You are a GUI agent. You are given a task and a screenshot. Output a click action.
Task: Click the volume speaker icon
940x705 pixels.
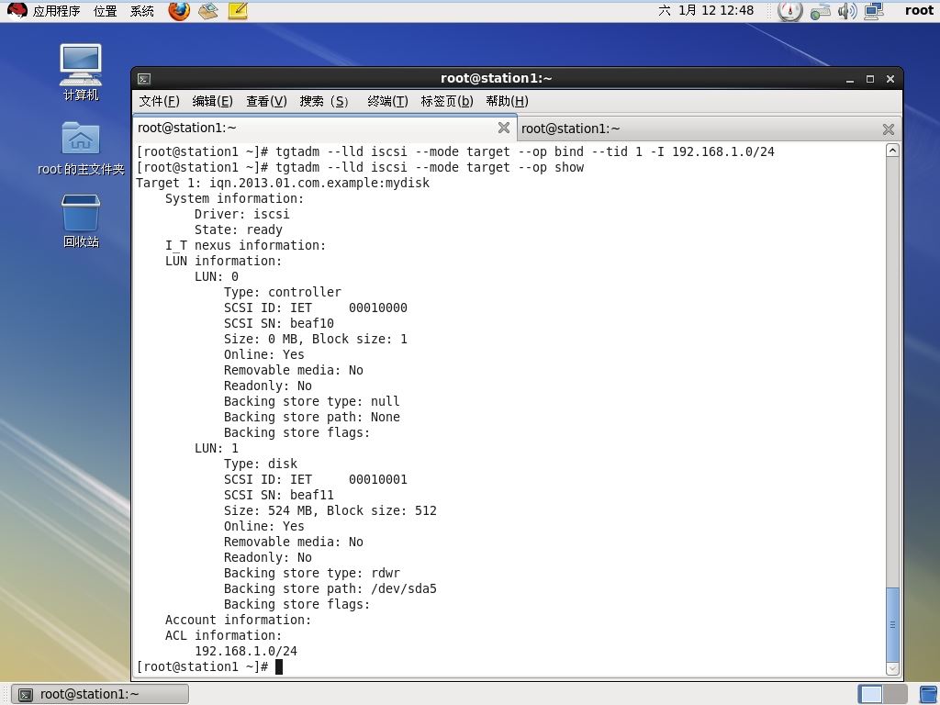[x=847, y=11]
